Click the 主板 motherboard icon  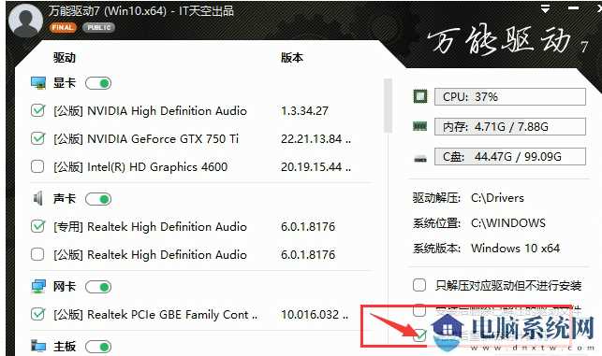tap(38, 346)
